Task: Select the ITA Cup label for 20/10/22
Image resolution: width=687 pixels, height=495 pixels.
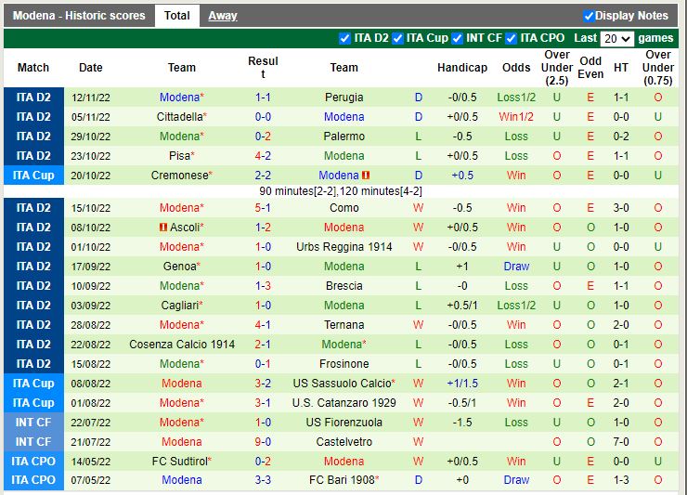Action: (x=33, y=176)
